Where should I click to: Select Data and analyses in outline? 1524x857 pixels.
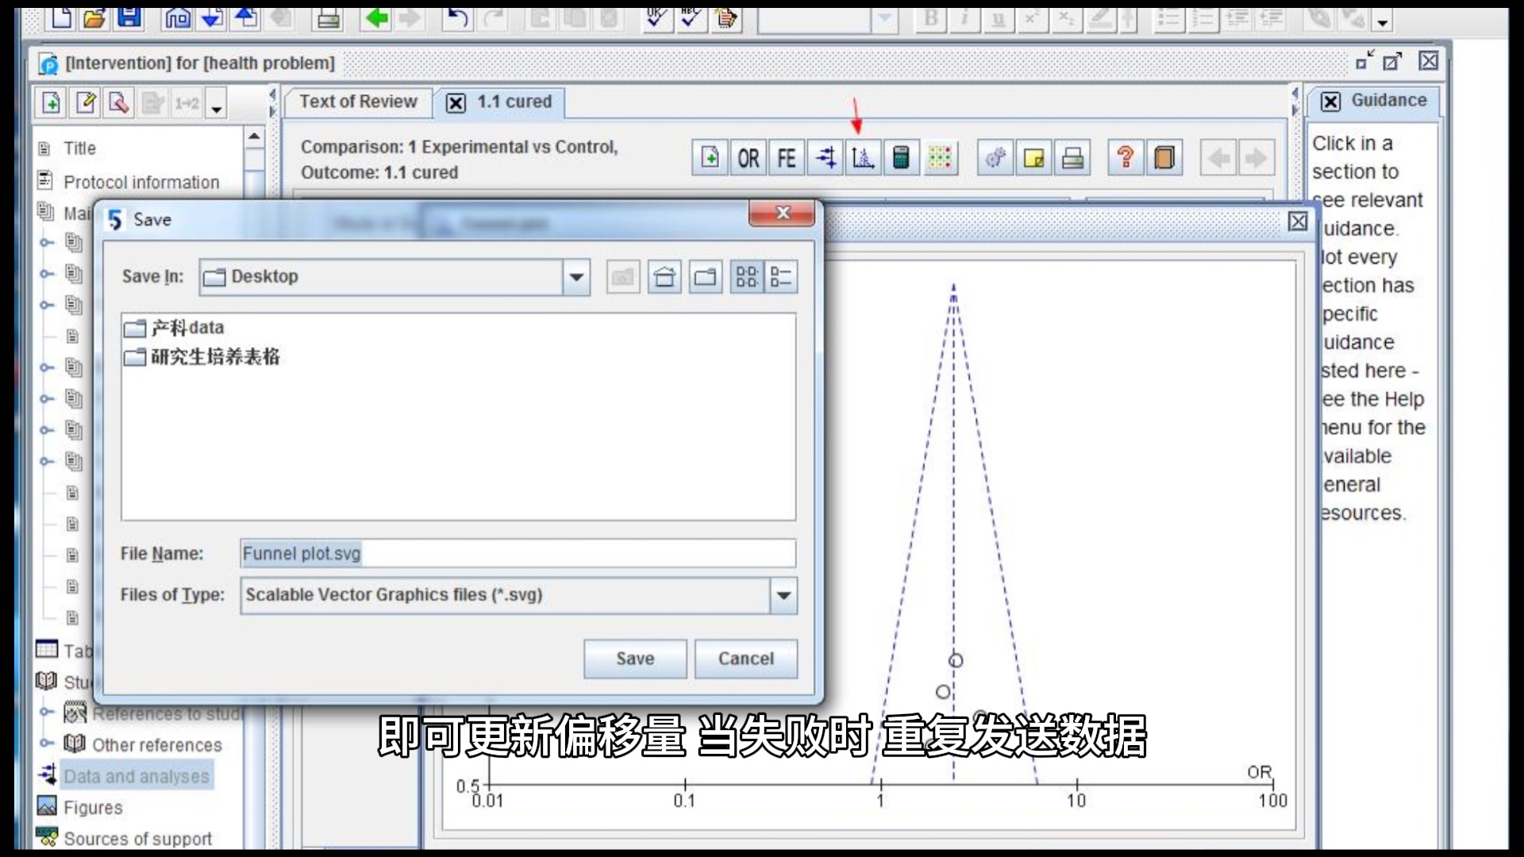[137, 776]
